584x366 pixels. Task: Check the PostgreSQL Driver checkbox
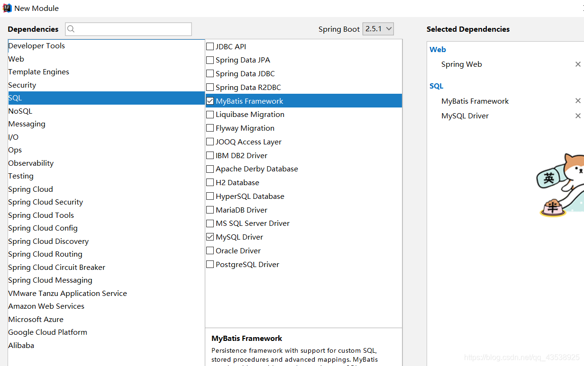click(x=210, y=264)
